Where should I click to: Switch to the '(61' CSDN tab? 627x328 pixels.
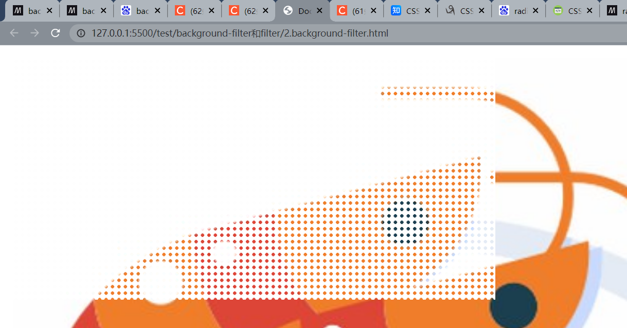[356, 11]
